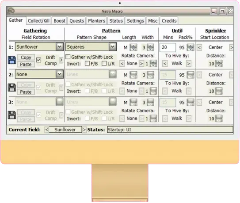
Task: Adjust field 1 rotate camera count stepper
Action: point(153,63)
